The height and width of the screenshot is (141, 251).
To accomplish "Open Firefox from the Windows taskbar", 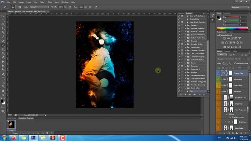I will [x=14, y=138].
